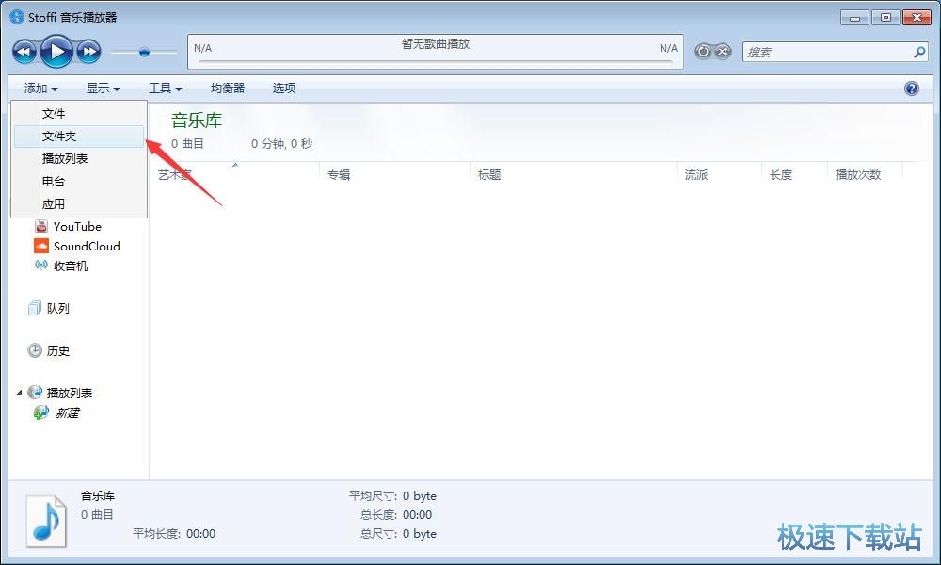Screen dimensions: 941x565
Task: Click the Previous track button
Action: [x=24, y=51]
